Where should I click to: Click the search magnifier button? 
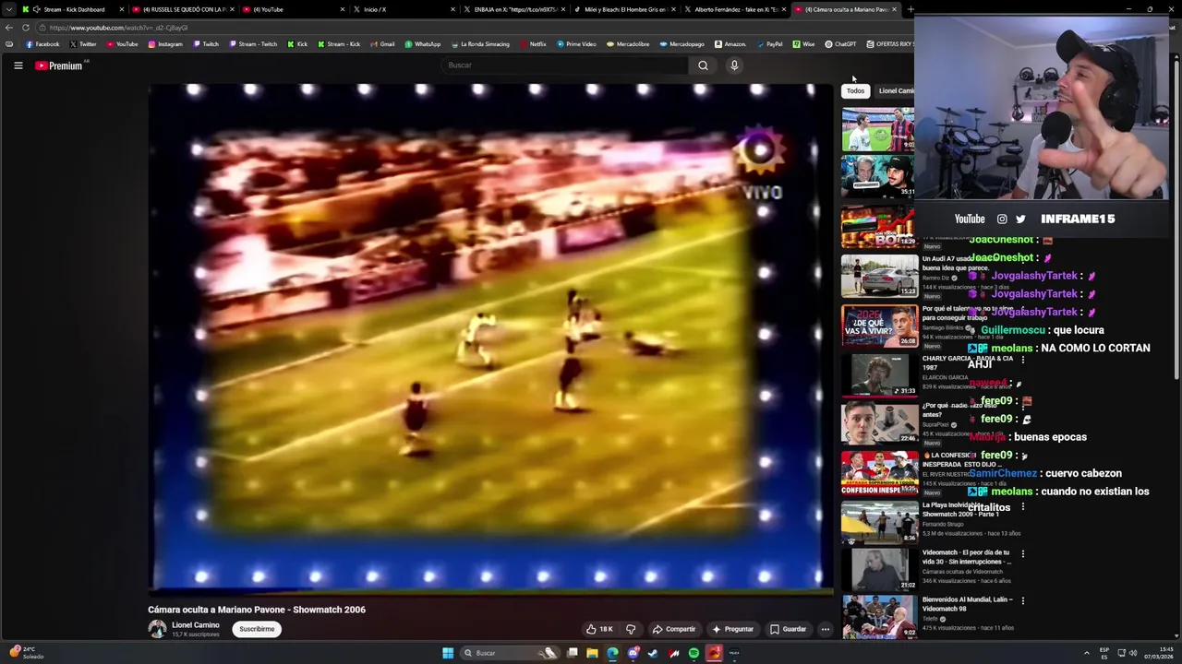(x=703, y=65)
